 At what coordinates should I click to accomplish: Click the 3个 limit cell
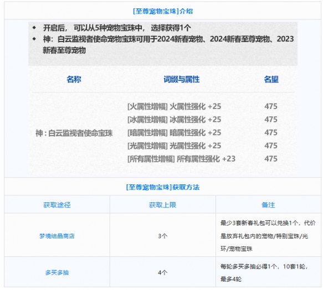coord(162,236)
